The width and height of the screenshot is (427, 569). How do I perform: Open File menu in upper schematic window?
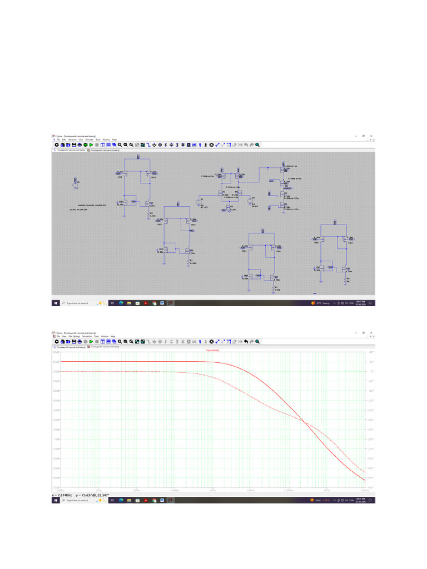click(x=58, y=139)
